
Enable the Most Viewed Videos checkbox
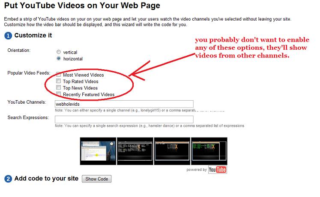coord(58,74)
